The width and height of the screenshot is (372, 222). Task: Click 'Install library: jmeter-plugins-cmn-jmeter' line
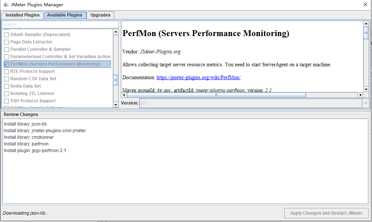tap(45, 131)
